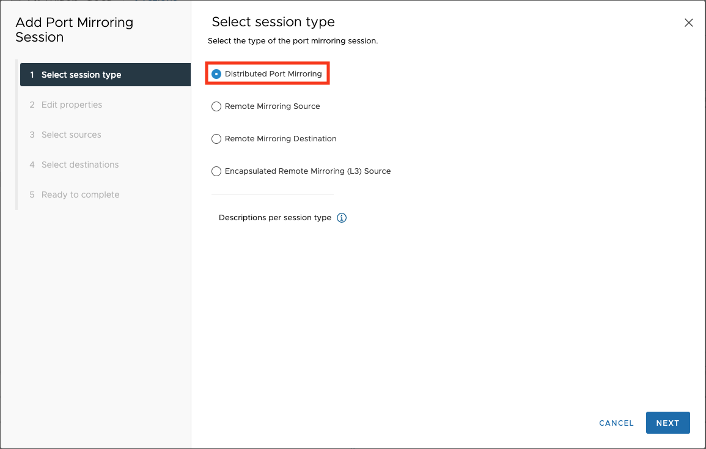Click the session type instruction sentence

pyautogui.click(x=293, y=41)
